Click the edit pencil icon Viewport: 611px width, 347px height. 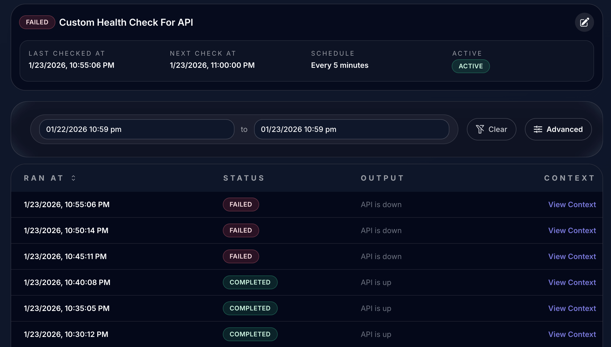click(584, 22)
